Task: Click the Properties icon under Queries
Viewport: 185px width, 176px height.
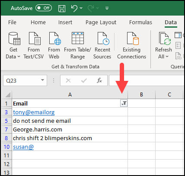Action: coord(178,45)
